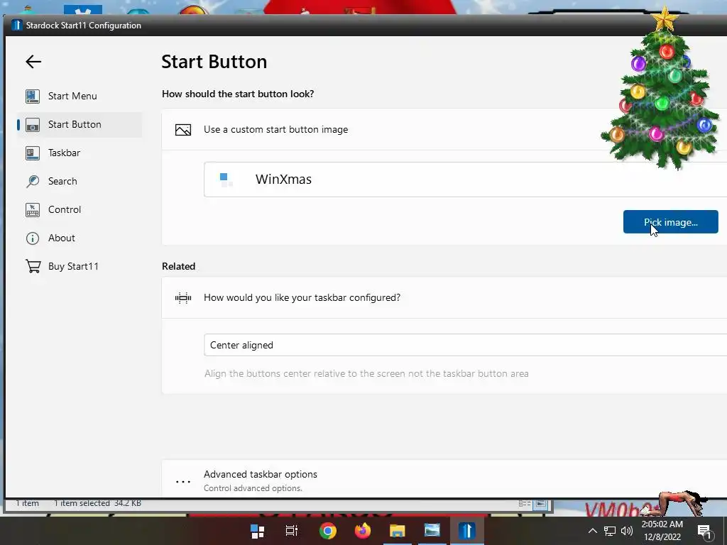This screenshot has width=727, height=545.
Task: Click the network tray icon
Action: [610, 531]
